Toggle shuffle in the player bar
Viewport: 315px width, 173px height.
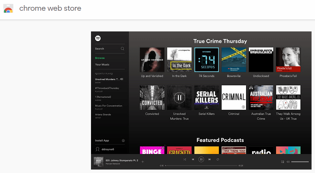point(185,159)
